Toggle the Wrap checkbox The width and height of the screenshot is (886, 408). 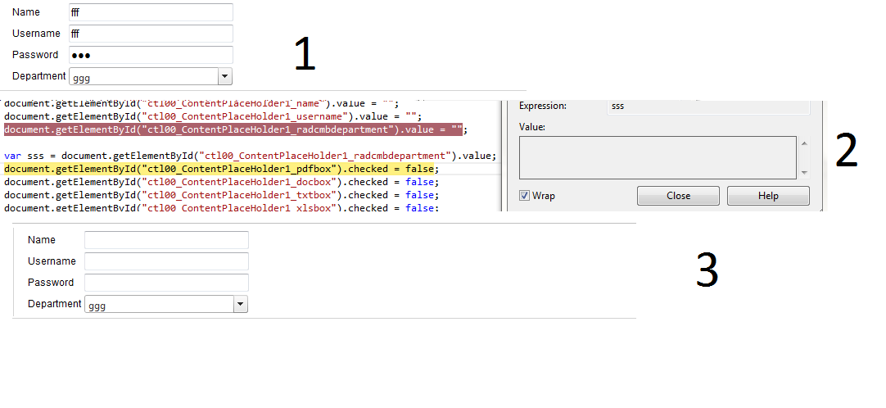524,196
